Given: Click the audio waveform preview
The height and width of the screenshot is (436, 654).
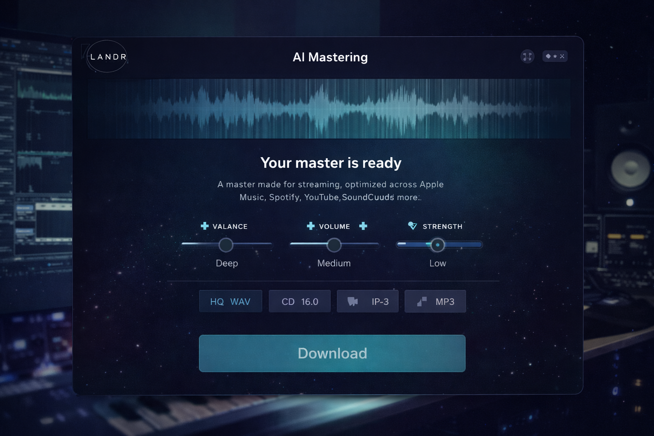Looking at the screenshot, I should pyautogui.click(x=329, y=109).
